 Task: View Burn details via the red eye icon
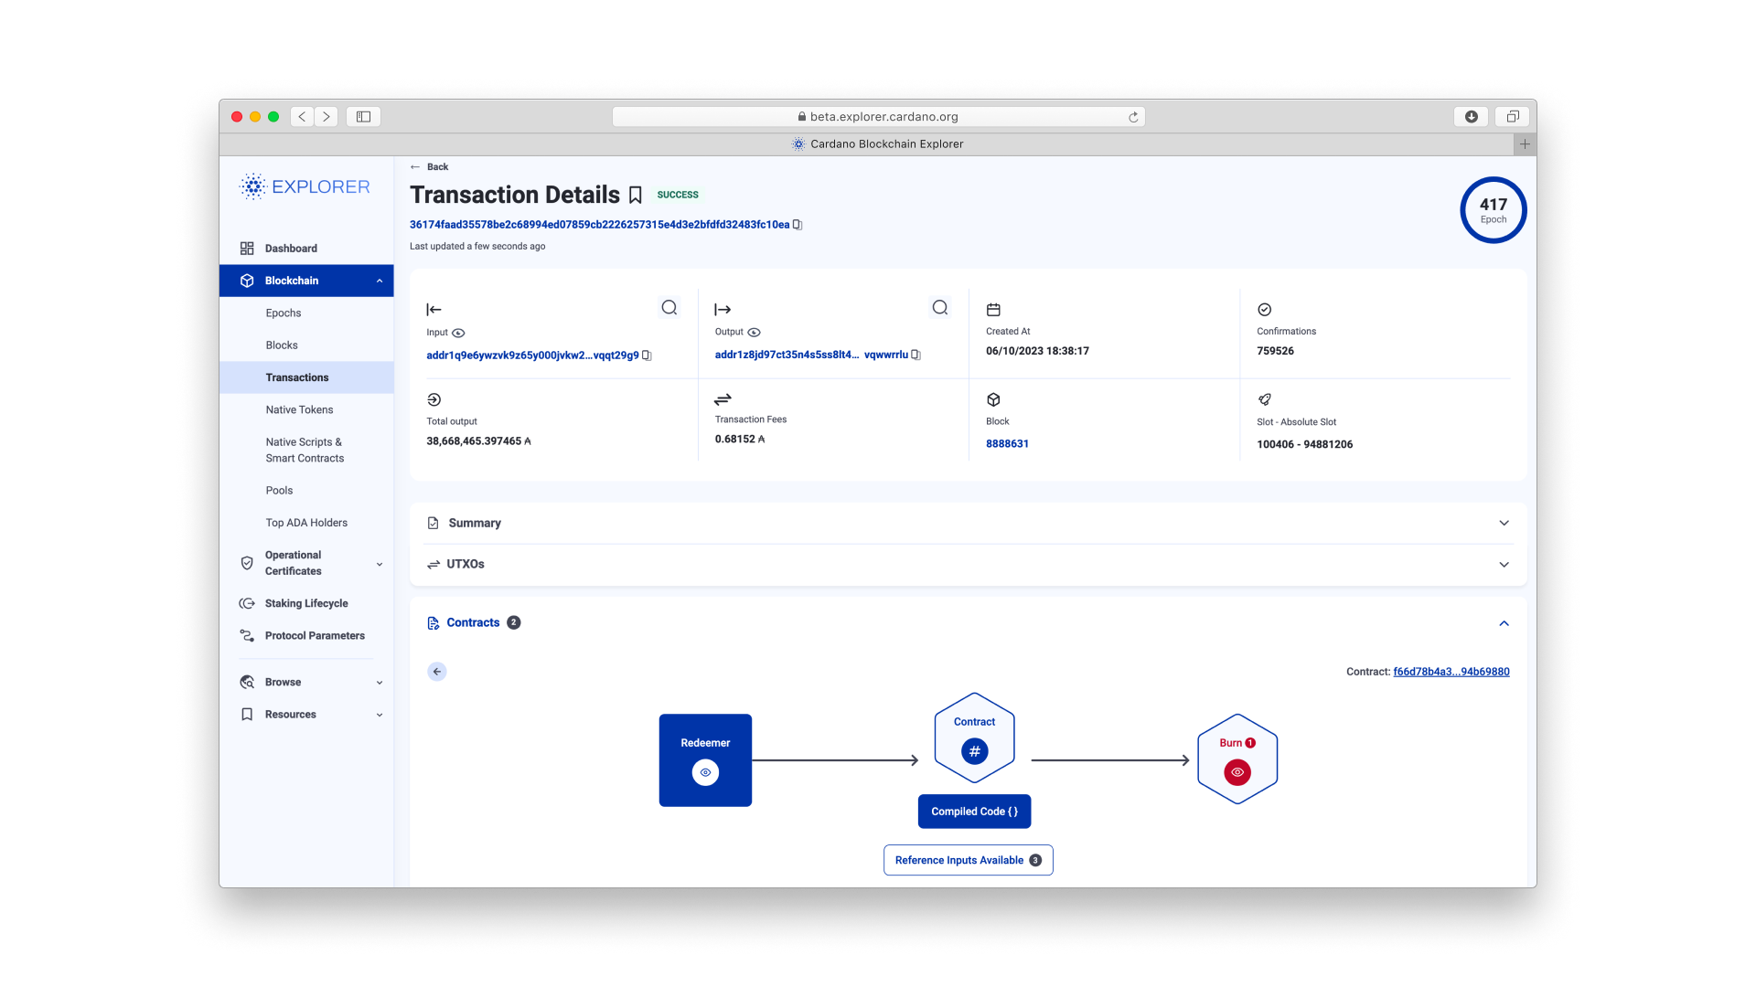coord(1237,772)
